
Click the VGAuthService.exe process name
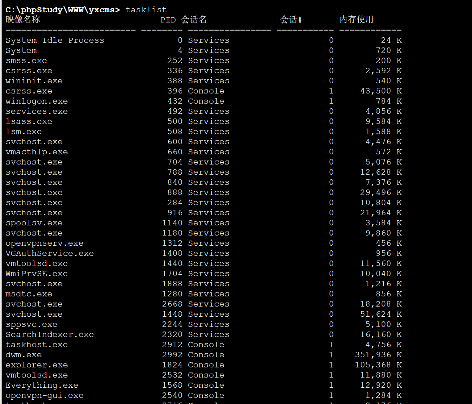click(50, 253)
